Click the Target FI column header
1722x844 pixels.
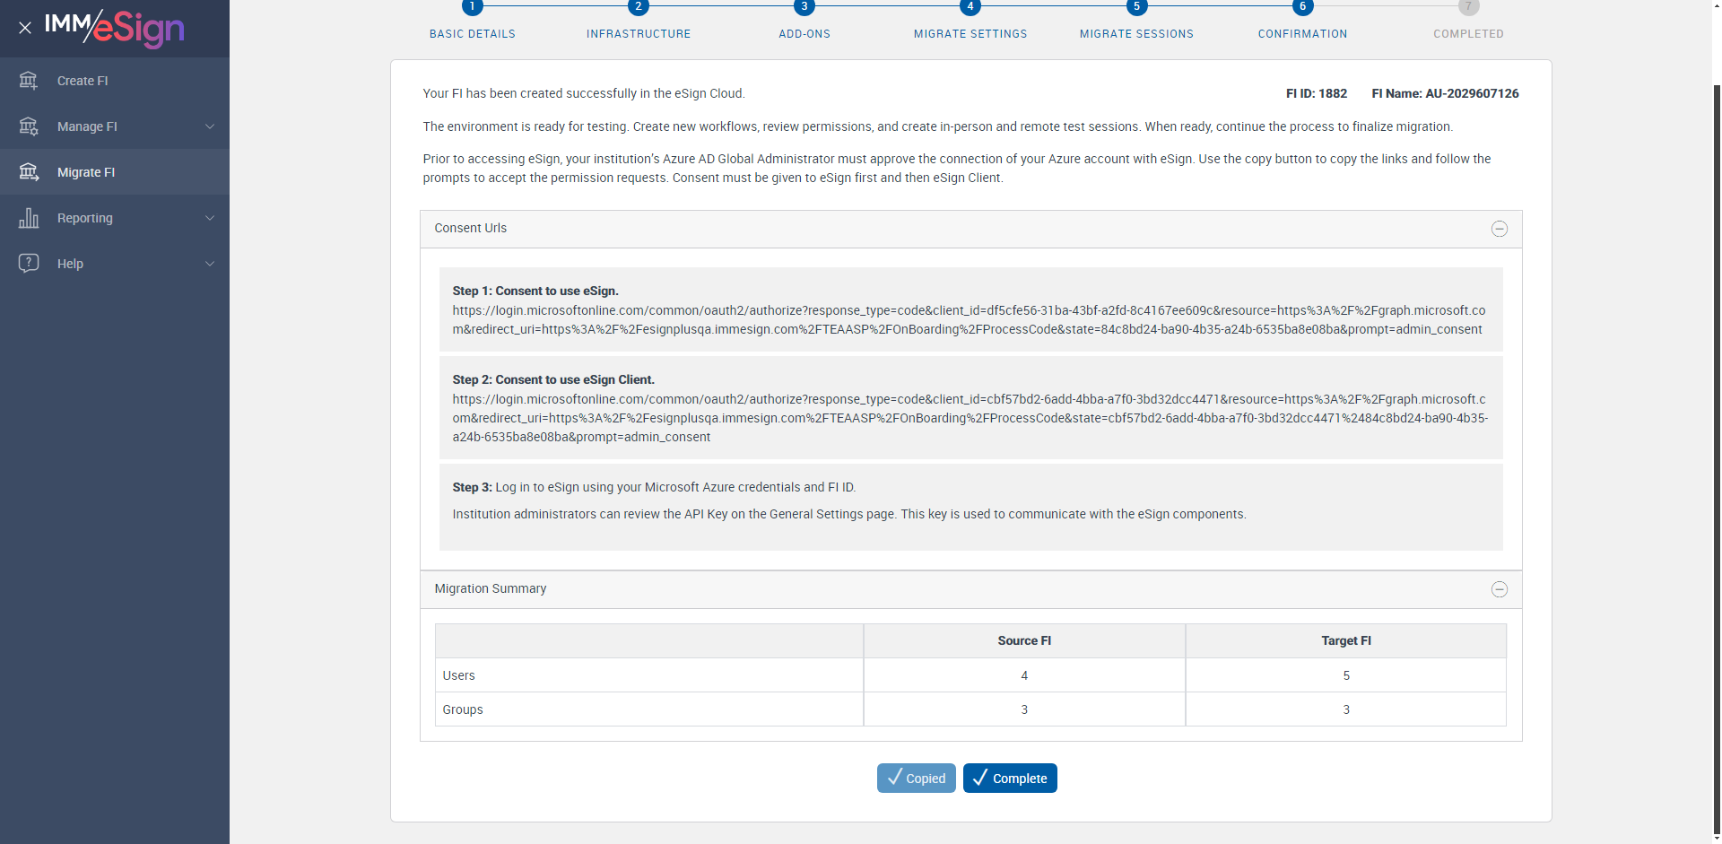1346,640
